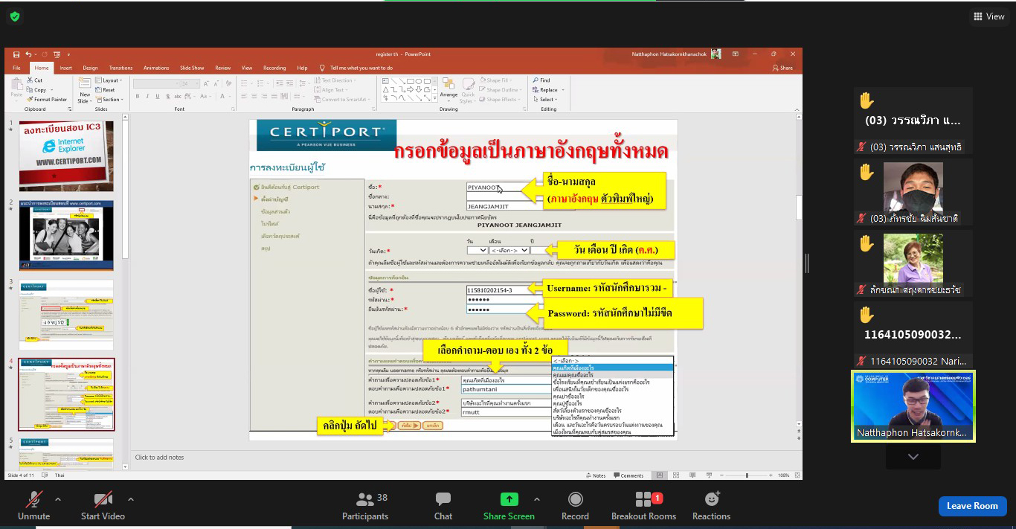The width and height of the screenshot is (1016, 529).
Task: Expand share options arrow next to Share Screen
Action: 537,499
